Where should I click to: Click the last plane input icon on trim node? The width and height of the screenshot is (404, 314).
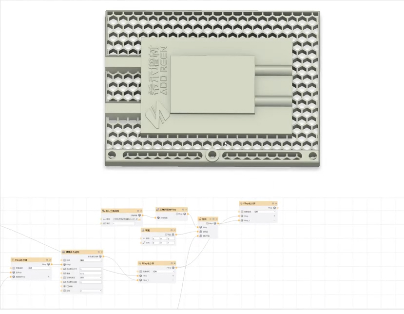(201, 236)
